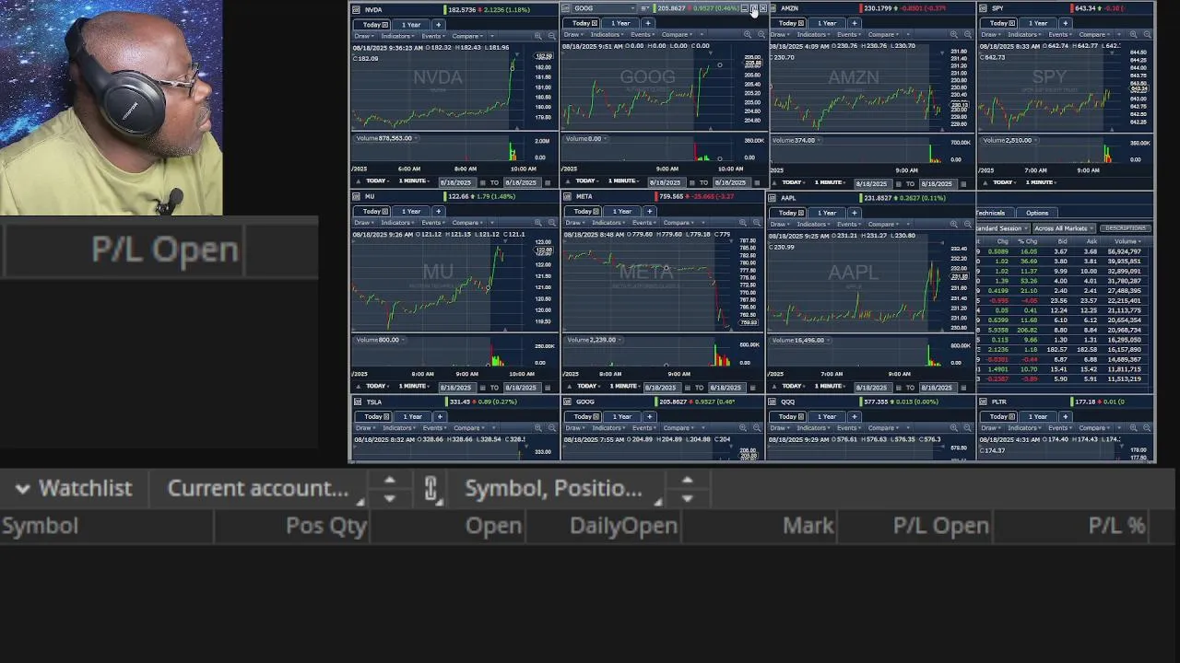Open Symbol, Position columns dropdown

point(561,489)
